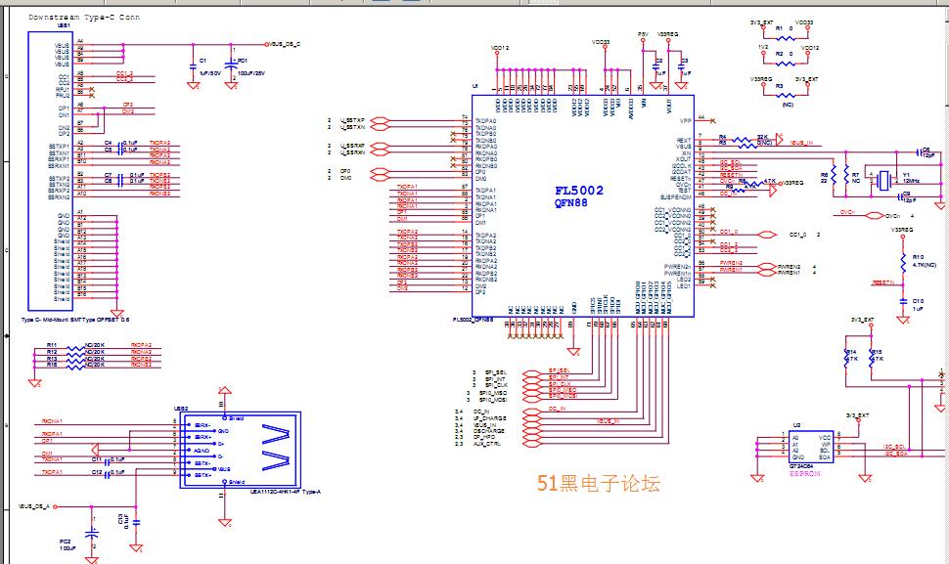Select capacitor C2 1uF near P5V
The height and width of the screenshot is (564, 949).
(656, 65)
